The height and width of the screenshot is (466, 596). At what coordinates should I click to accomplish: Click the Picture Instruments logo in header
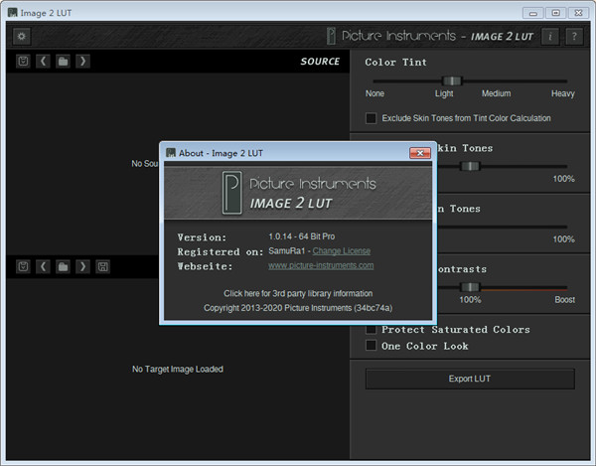pos(331,36)
